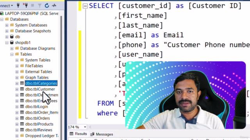Select the dbo.tblOrder_Items table
The image size is (250, 140).
[x=42, y=112]
